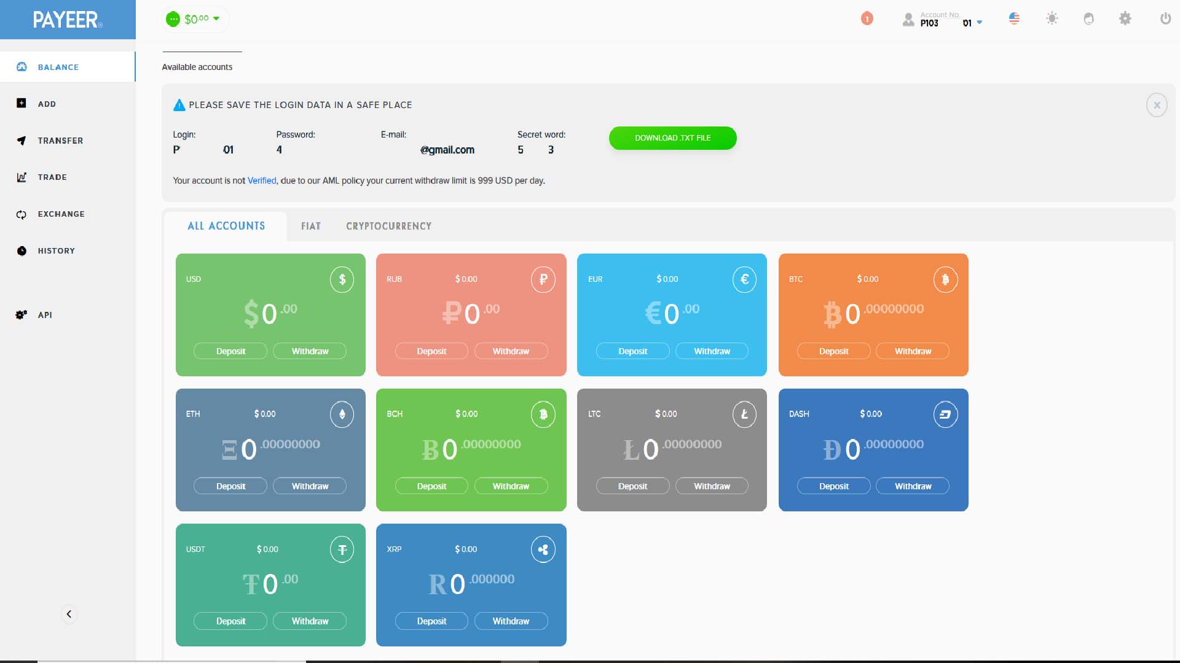The width and height of the screenshot is (1180, 663).
Task: Expand the Account No. dropdown arrow
Action: pos(980,23)
